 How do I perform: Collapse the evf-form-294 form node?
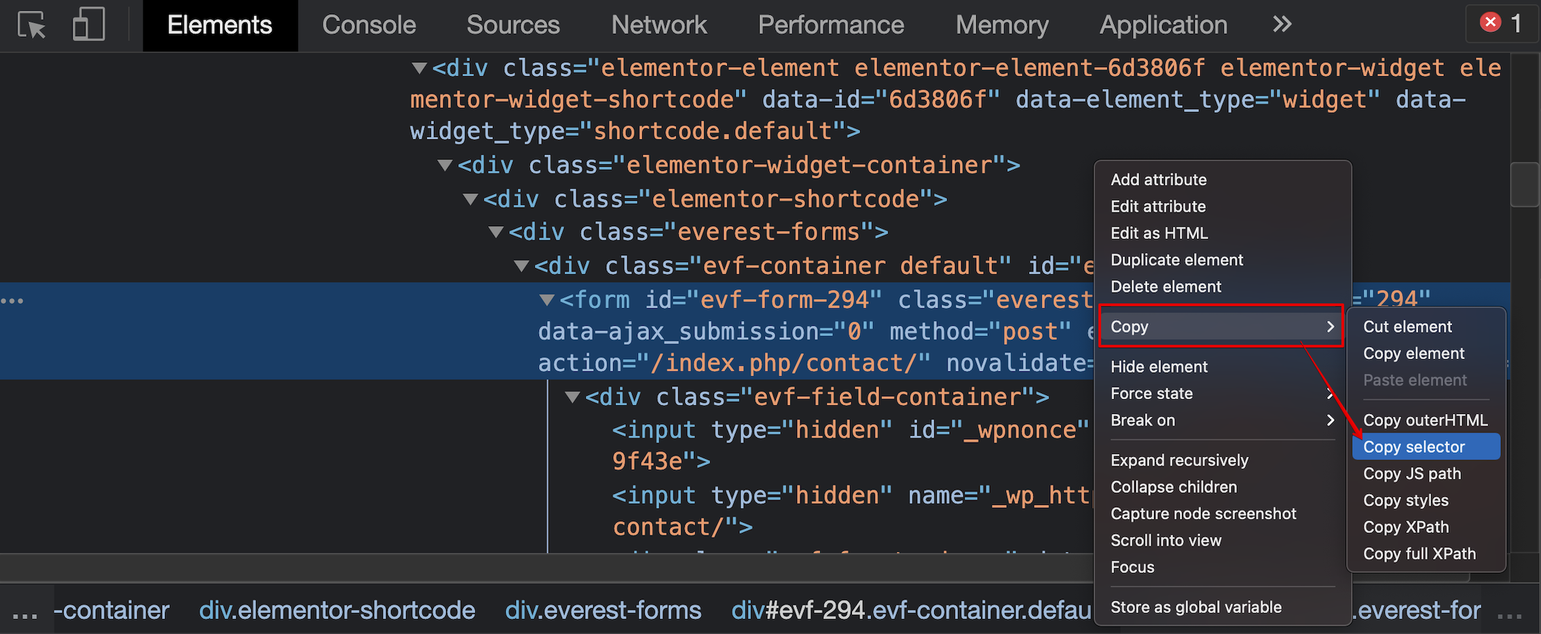pos(547,299)
